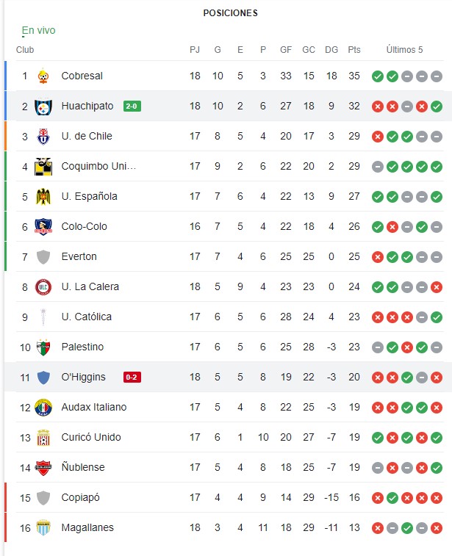452x556 pixels.
Task: Click the Huachipato club crest icon
Action: [x=43, y=106]
